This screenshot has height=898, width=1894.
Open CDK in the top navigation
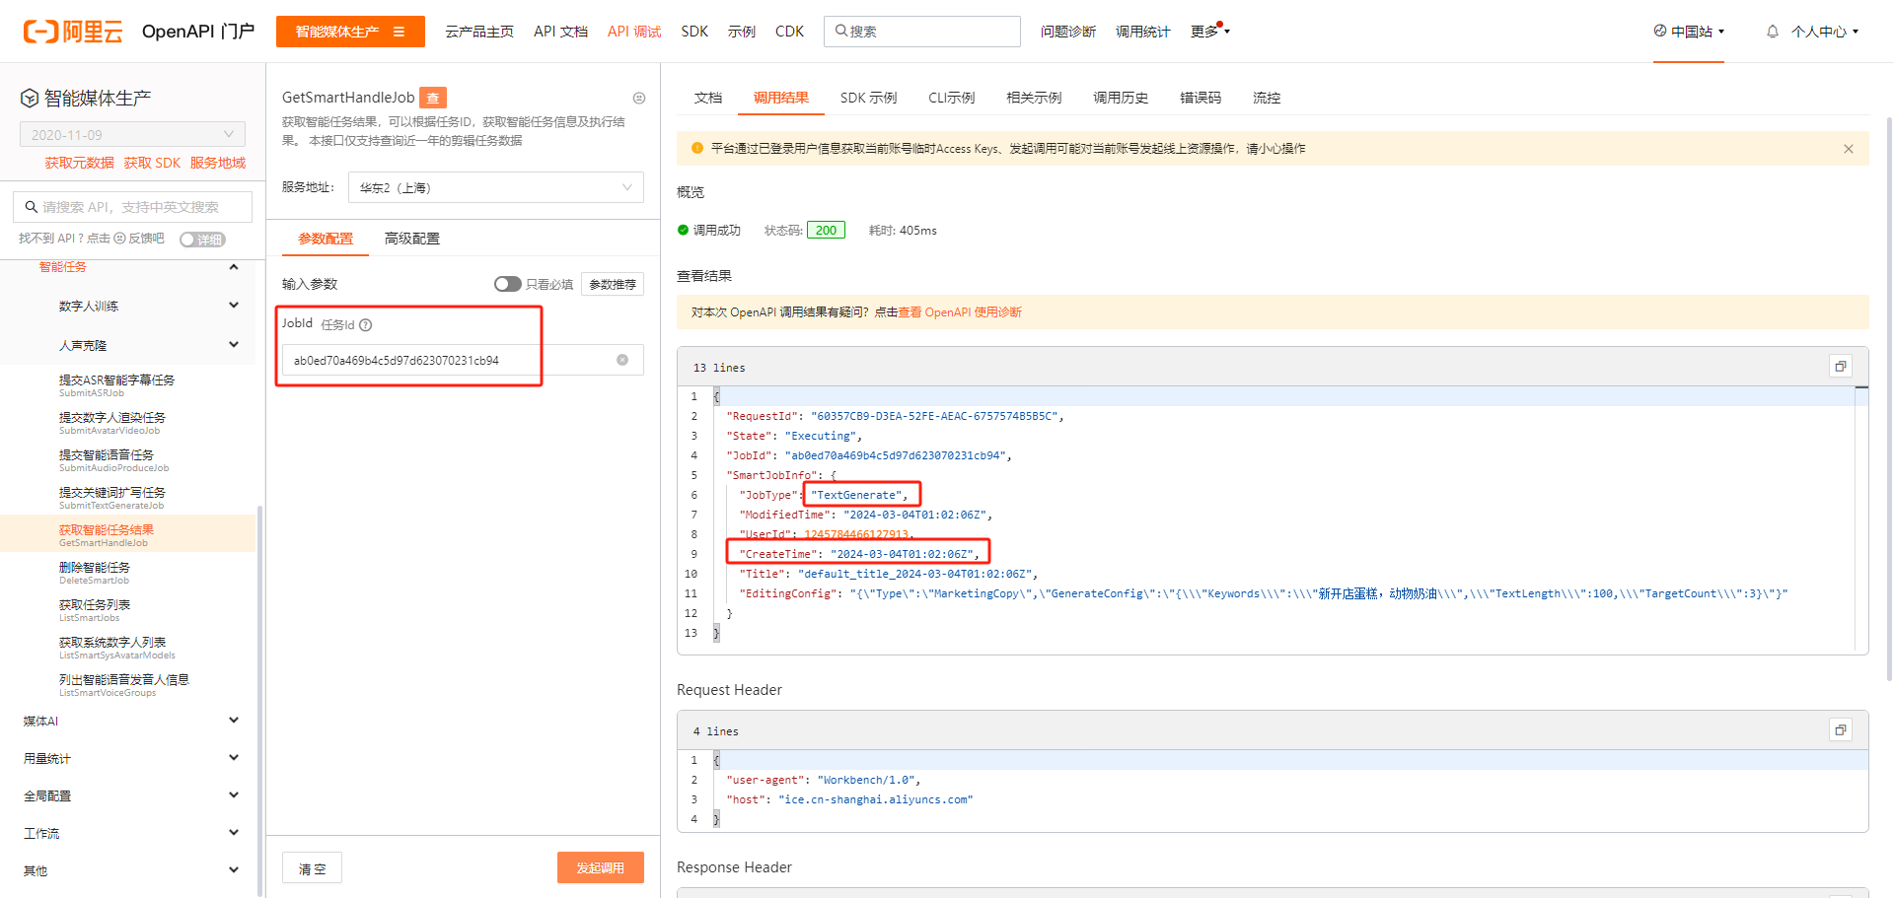pyautogui.click(x=789, y=32)
